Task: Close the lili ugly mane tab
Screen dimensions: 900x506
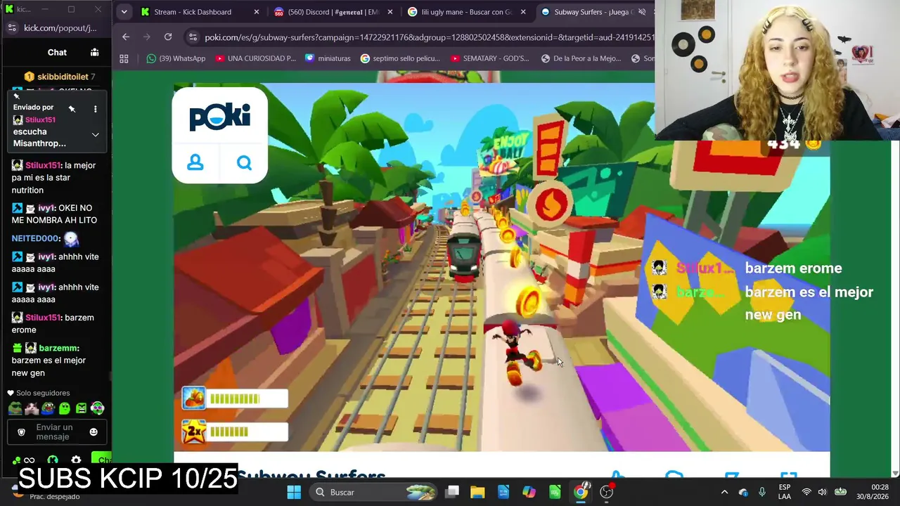Action: (524, 12)
